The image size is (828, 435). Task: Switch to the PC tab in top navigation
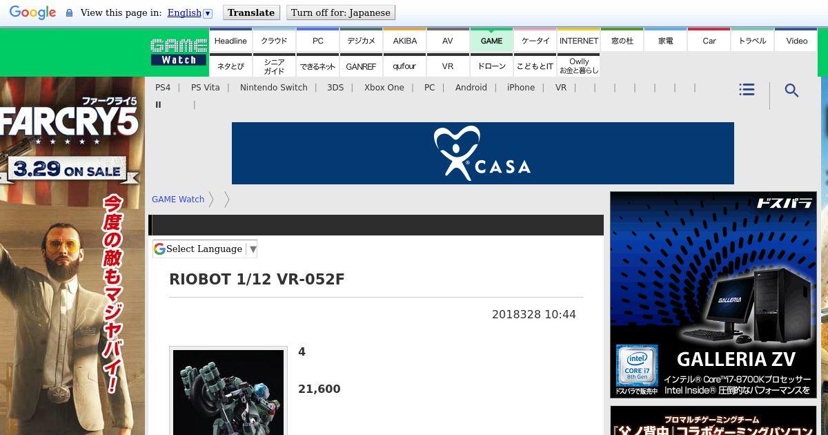coord(317,40)
